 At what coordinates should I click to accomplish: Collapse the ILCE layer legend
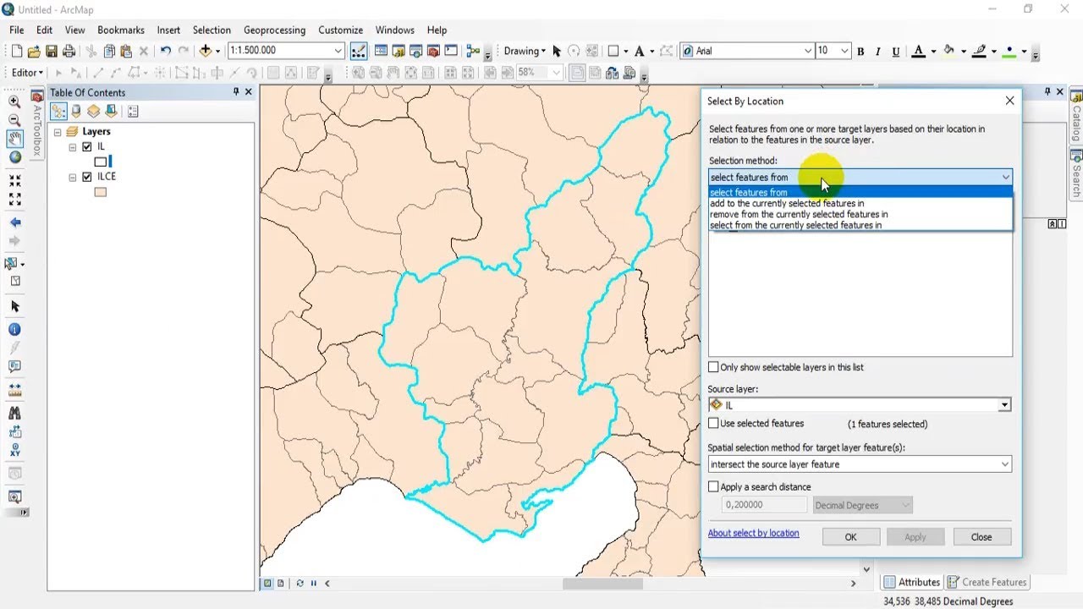pos(73,178)
